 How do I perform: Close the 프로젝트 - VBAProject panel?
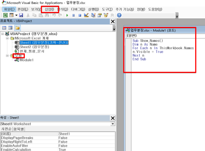[x=113, y=21]
